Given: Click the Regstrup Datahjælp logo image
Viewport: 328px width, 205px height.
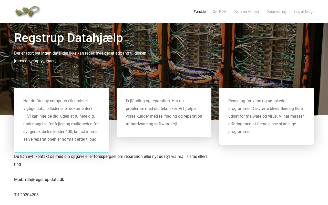Looking at the screenshot, I should coord(28,12).
